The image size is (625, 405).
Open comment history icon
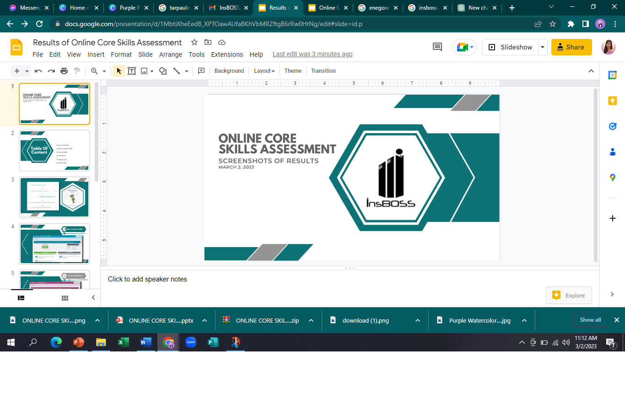(x=437, y=47)
